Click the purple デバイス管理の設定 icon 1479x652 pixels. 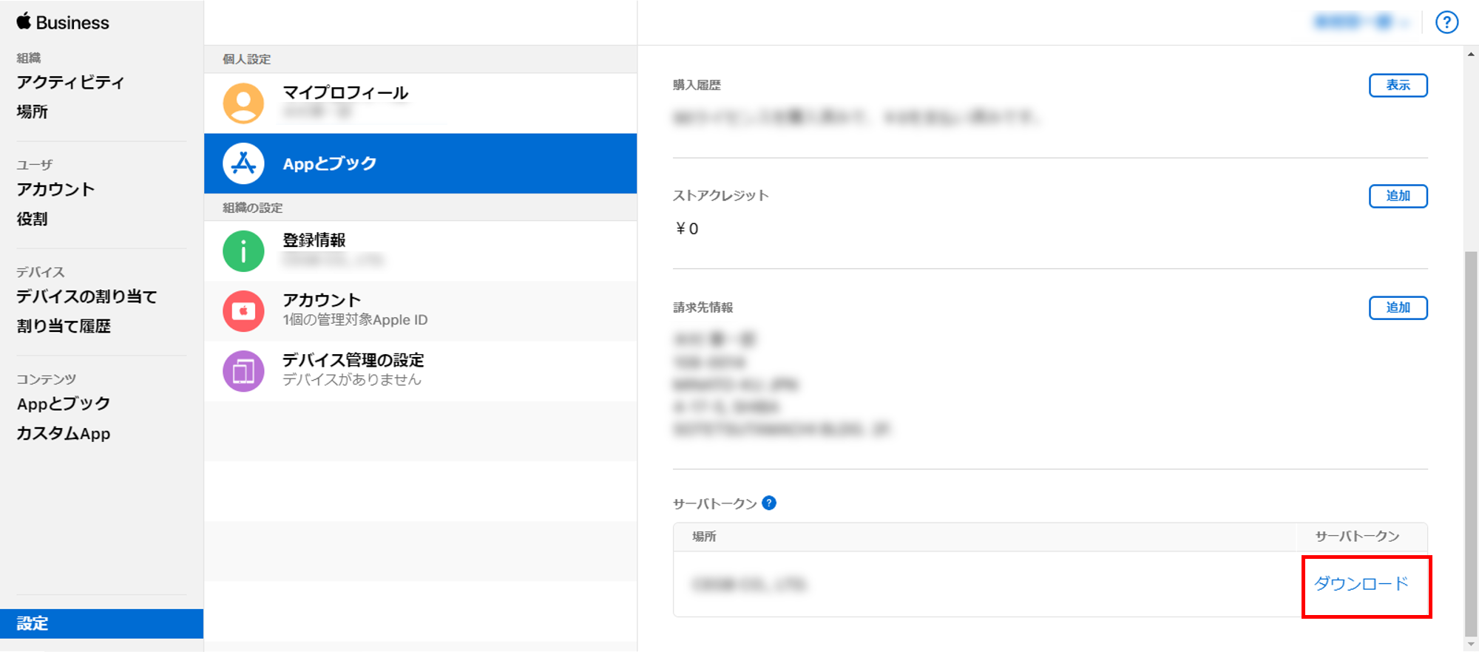[243, 371]
